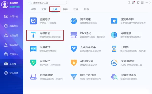The width and height of the screenshot is (152, 94).
Task: Open the 流量监控 monitor icon
Action: 33,49
